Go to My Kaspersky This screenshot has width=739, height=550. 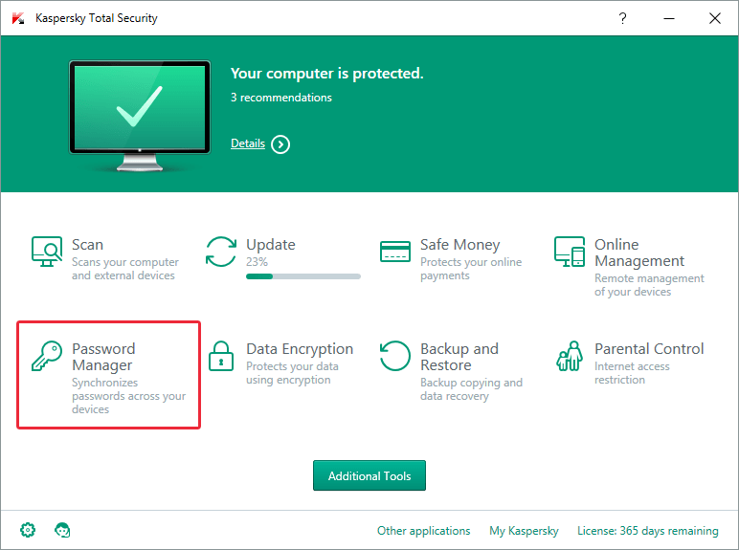[x=524, y=531]
